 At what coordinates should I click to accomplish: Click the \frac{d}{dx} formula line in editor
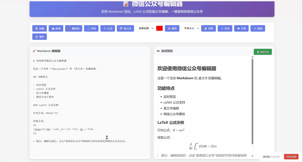point(63,129)
